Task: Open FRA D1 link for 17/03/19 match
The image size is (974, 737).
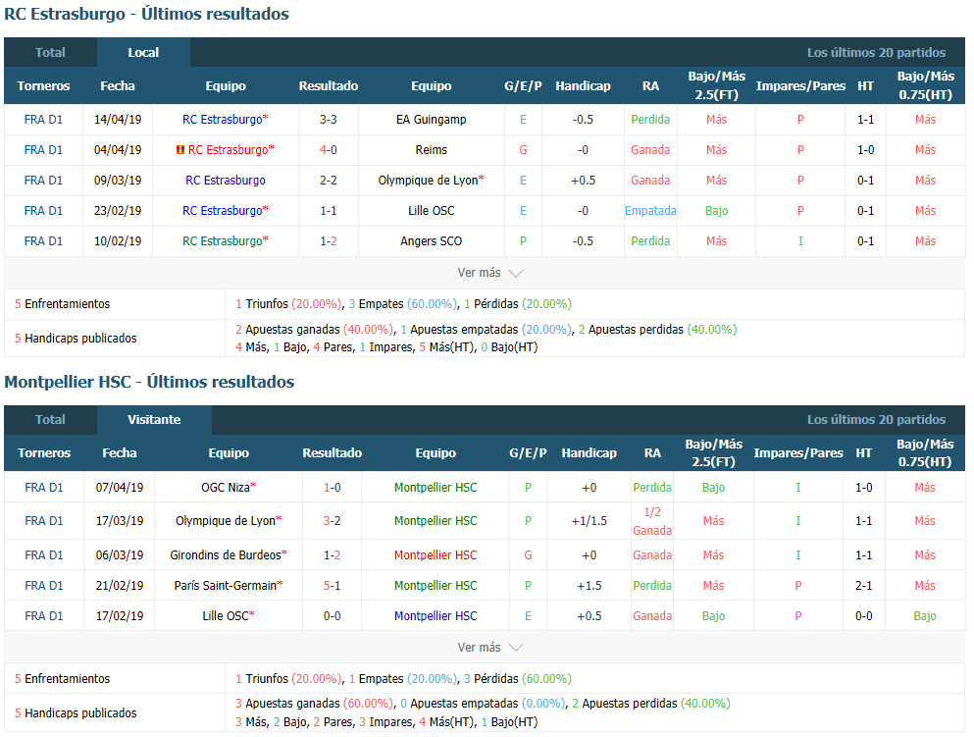Action: point(44,521)
